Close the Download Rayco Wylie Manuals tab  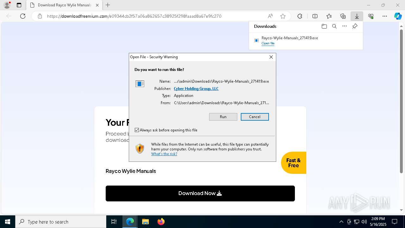[97, 5]
